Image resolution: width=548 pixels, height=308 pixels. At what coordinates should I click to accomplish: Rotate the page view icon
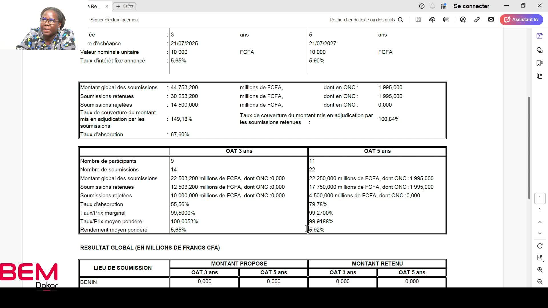tap(540, 246)
